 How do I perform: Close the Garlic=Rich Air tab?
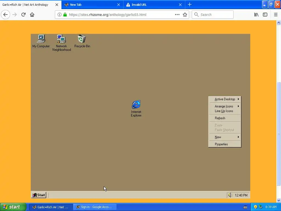click(57, 5)
